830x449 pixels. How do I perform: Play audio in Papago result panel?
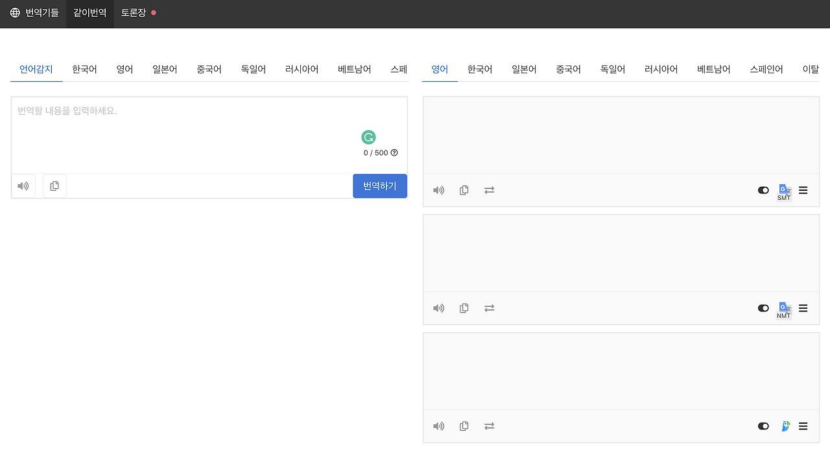click(439, 426)
